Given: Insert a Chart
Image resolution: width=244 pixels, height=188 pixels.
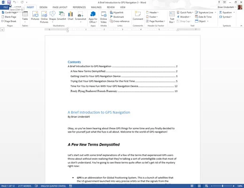Looking at the screenshot, I should pyautogui.click(x=70, y=16).
